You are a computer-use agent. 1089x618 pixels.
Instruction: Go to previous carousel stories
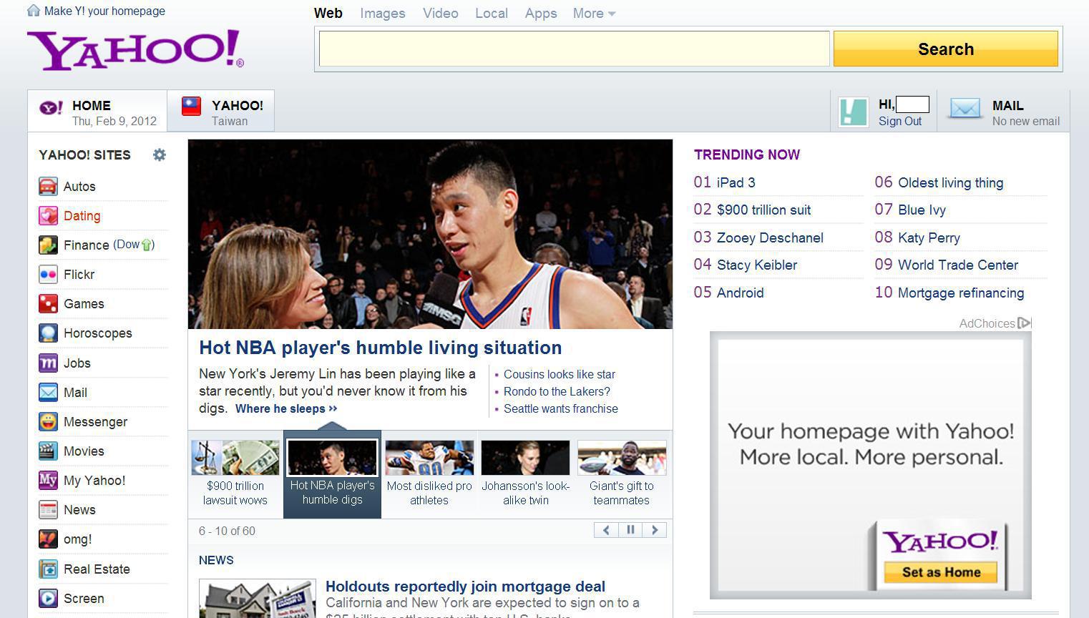click(606, 530)
